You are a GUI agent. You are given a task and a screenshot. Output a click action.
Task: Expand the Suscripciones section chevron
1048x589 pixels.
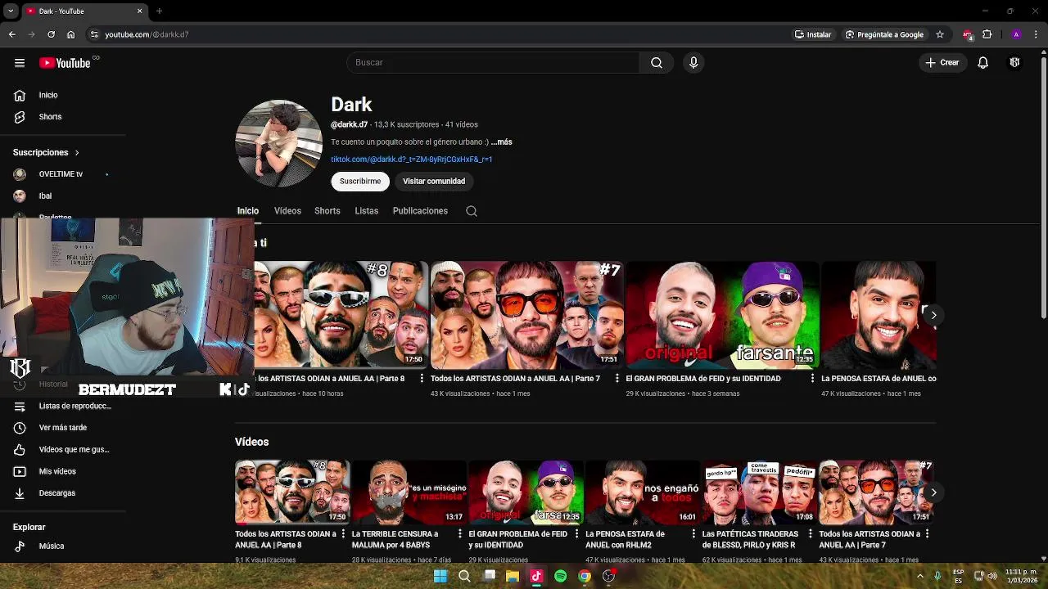77,153
